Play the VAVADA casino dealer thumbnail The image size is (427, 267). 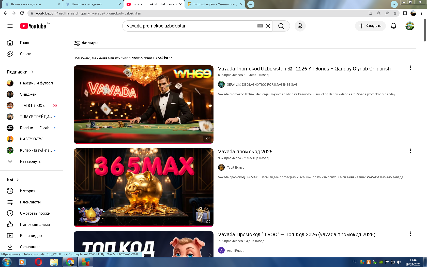pyautogui.click(x=144, y=104)
